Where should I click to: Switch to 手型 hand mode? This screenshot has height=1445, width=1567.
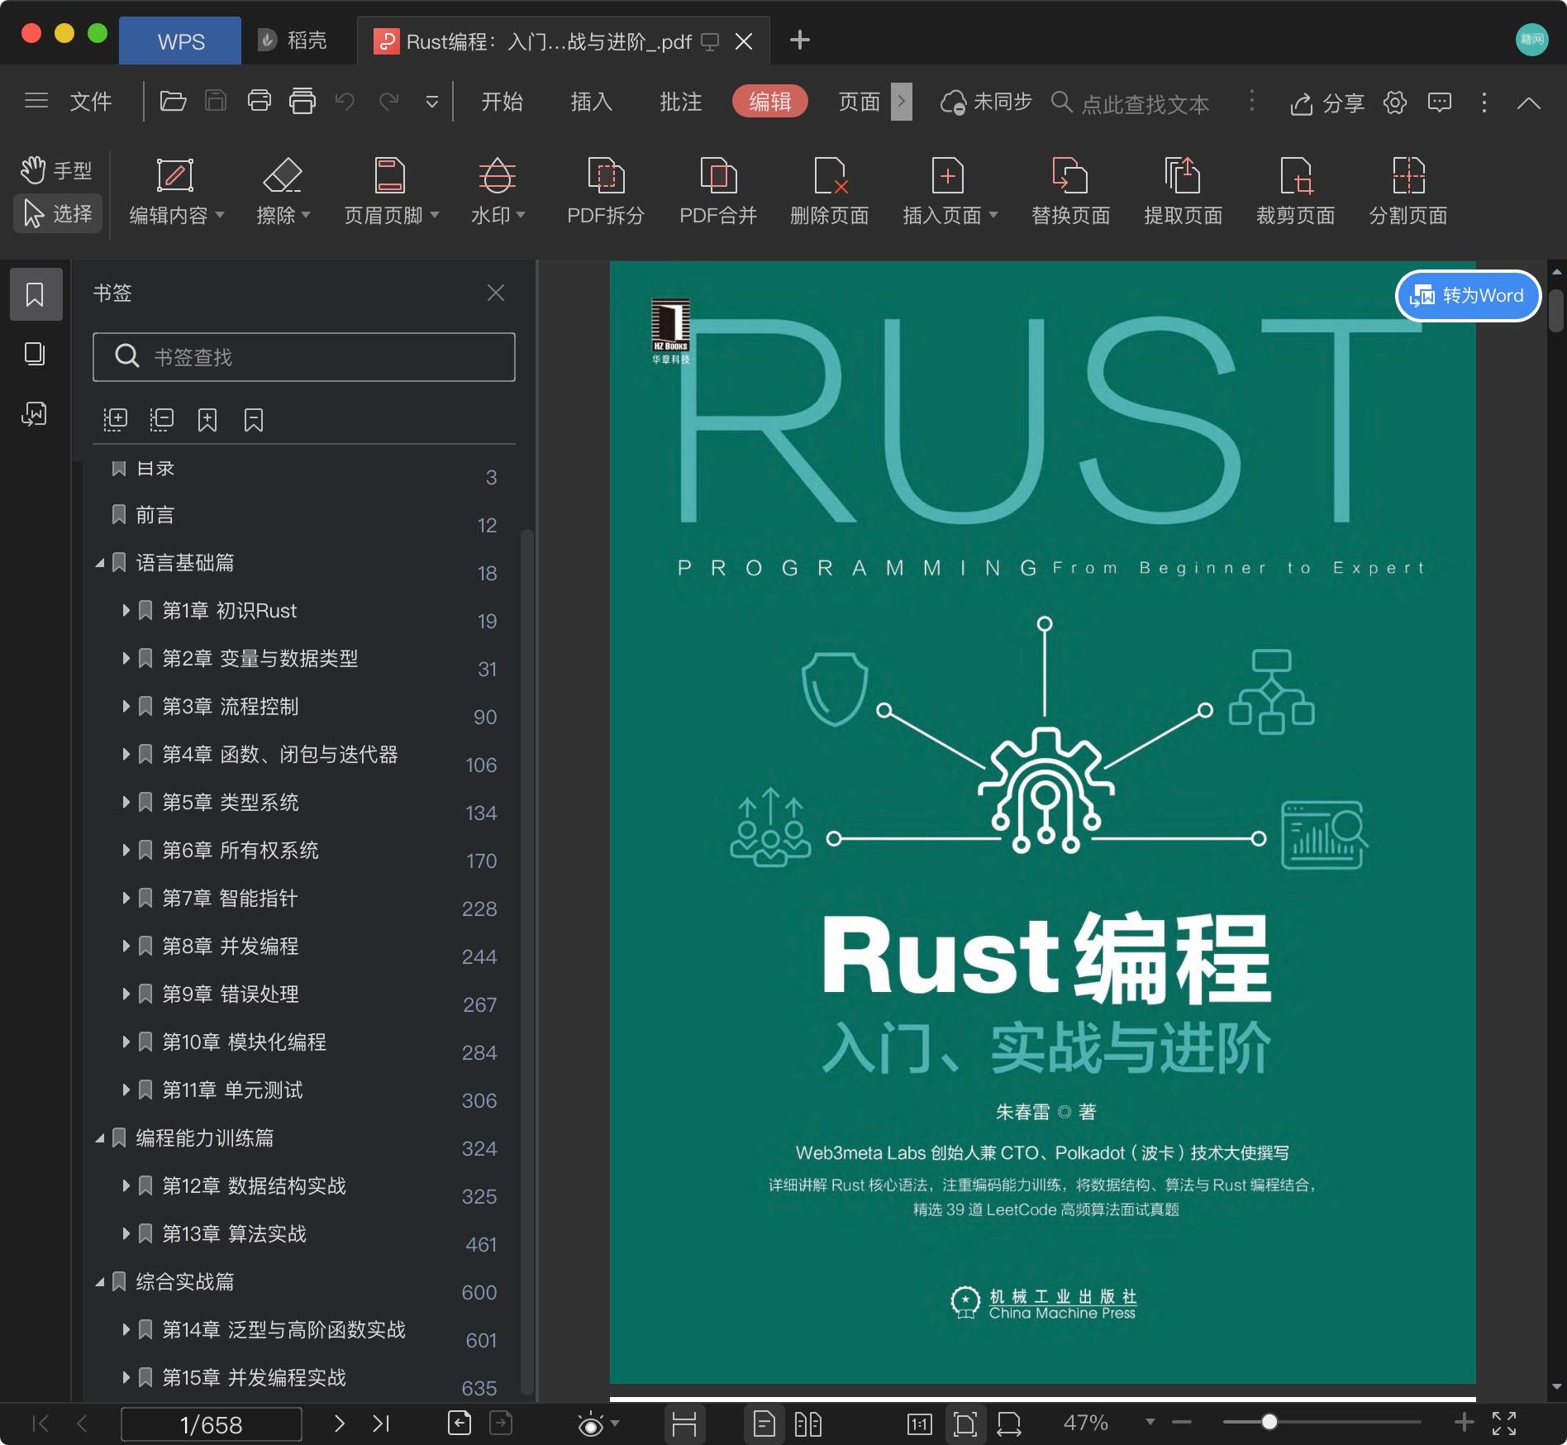pyautogui.click(x=56, y=170)
